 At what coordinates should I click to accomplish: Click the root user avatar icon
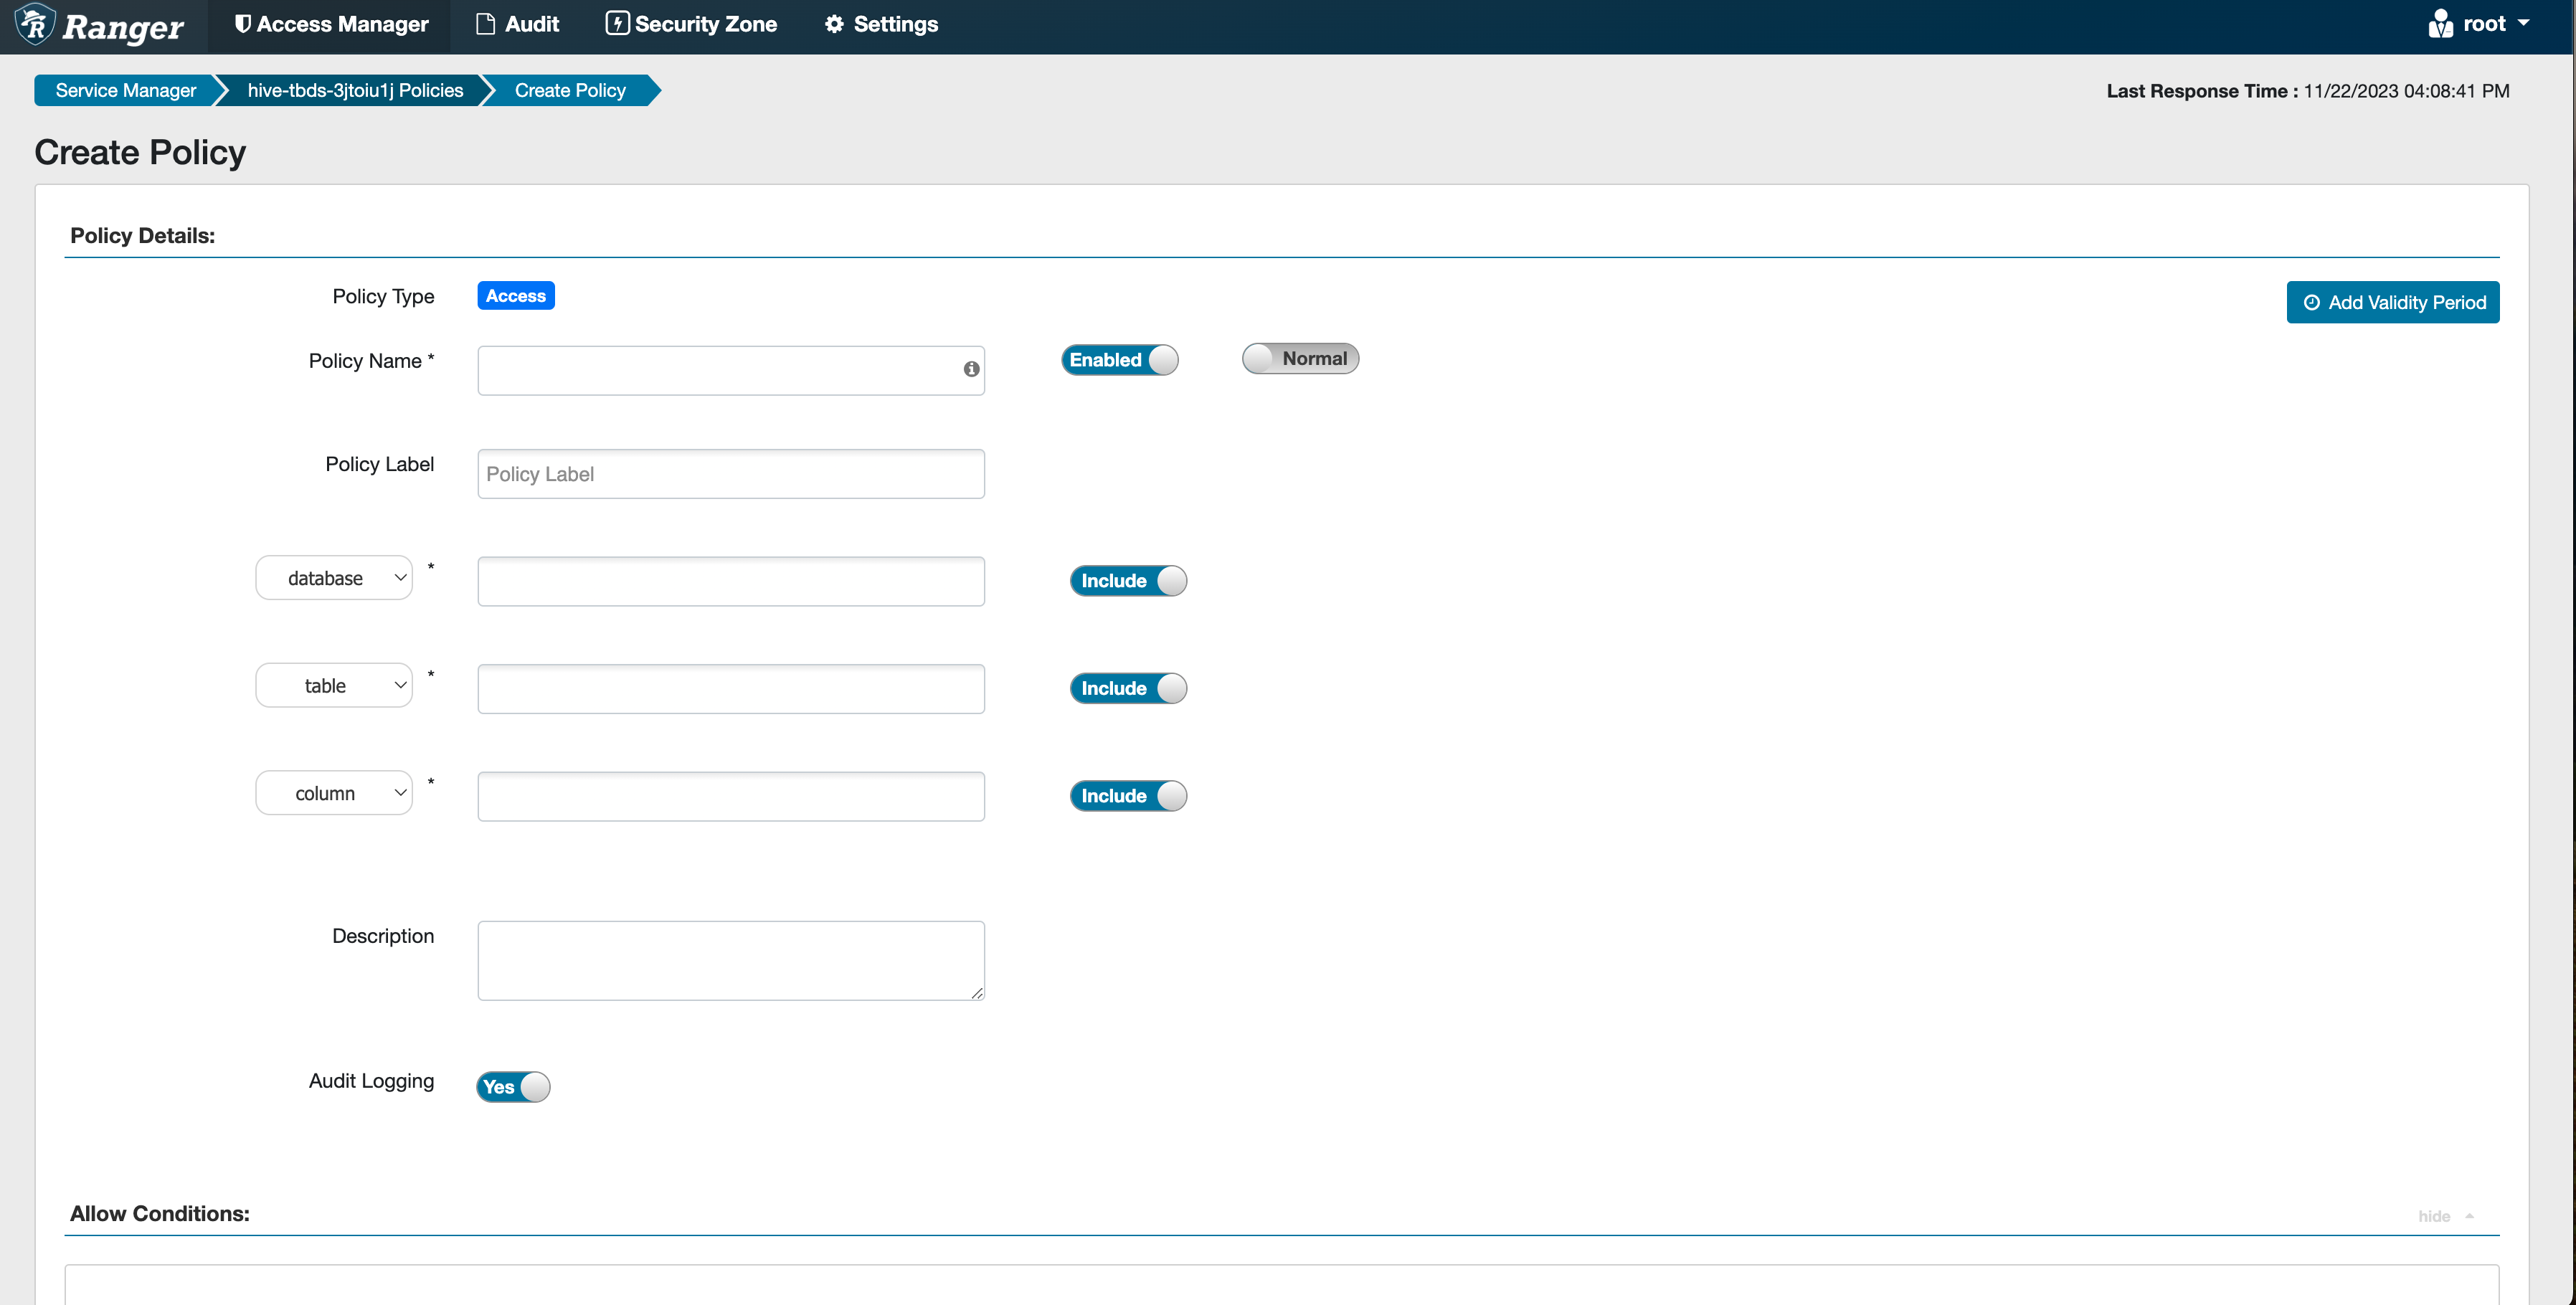[2440, 24]
